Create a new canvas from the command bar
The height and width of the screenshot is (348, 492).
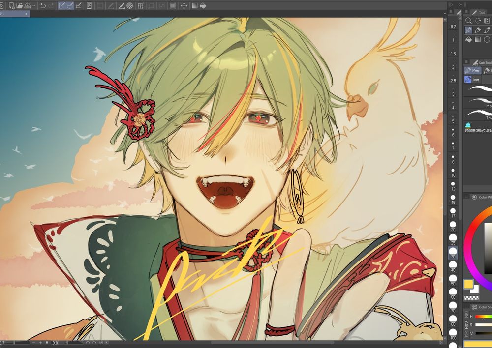[x=12, y=5]
